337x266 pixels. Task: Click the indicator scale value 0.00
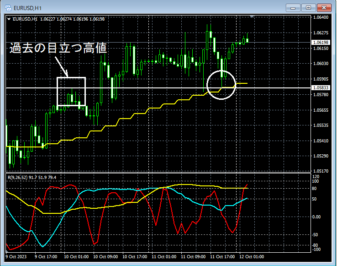(316, 217)
